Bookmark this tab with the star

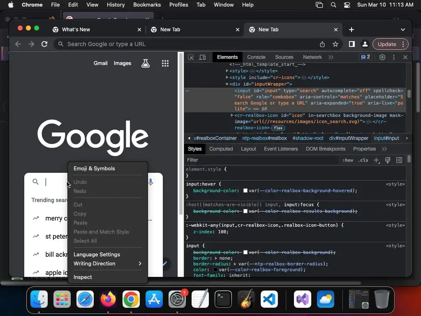click(x=335, y=44)
